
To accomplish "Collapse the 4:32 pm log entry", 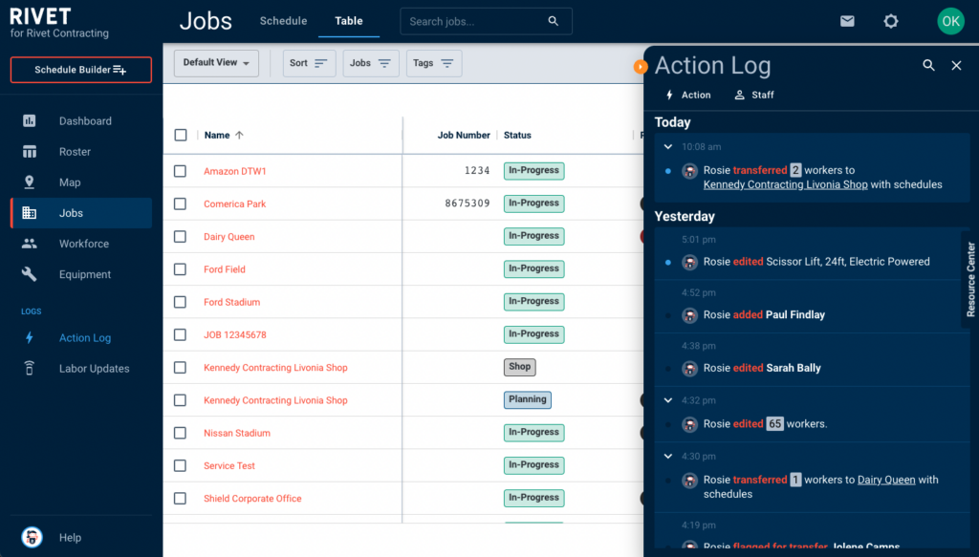I will (668, 399).
